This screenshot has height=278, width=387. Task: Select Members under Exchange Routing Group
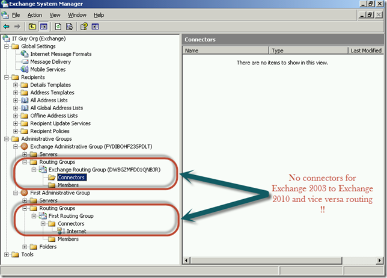pos(68,185)
